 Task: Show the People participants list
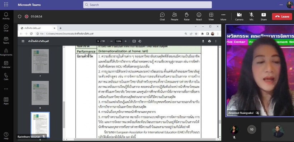[174, 16]
